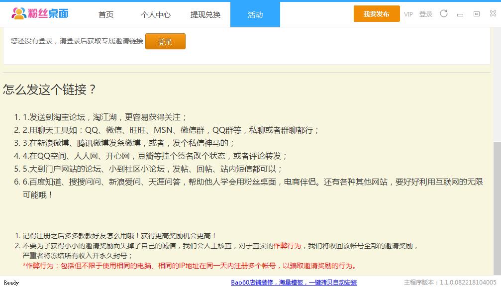
Task: Open the 个人中心 tab
Action: pos(156,14)
